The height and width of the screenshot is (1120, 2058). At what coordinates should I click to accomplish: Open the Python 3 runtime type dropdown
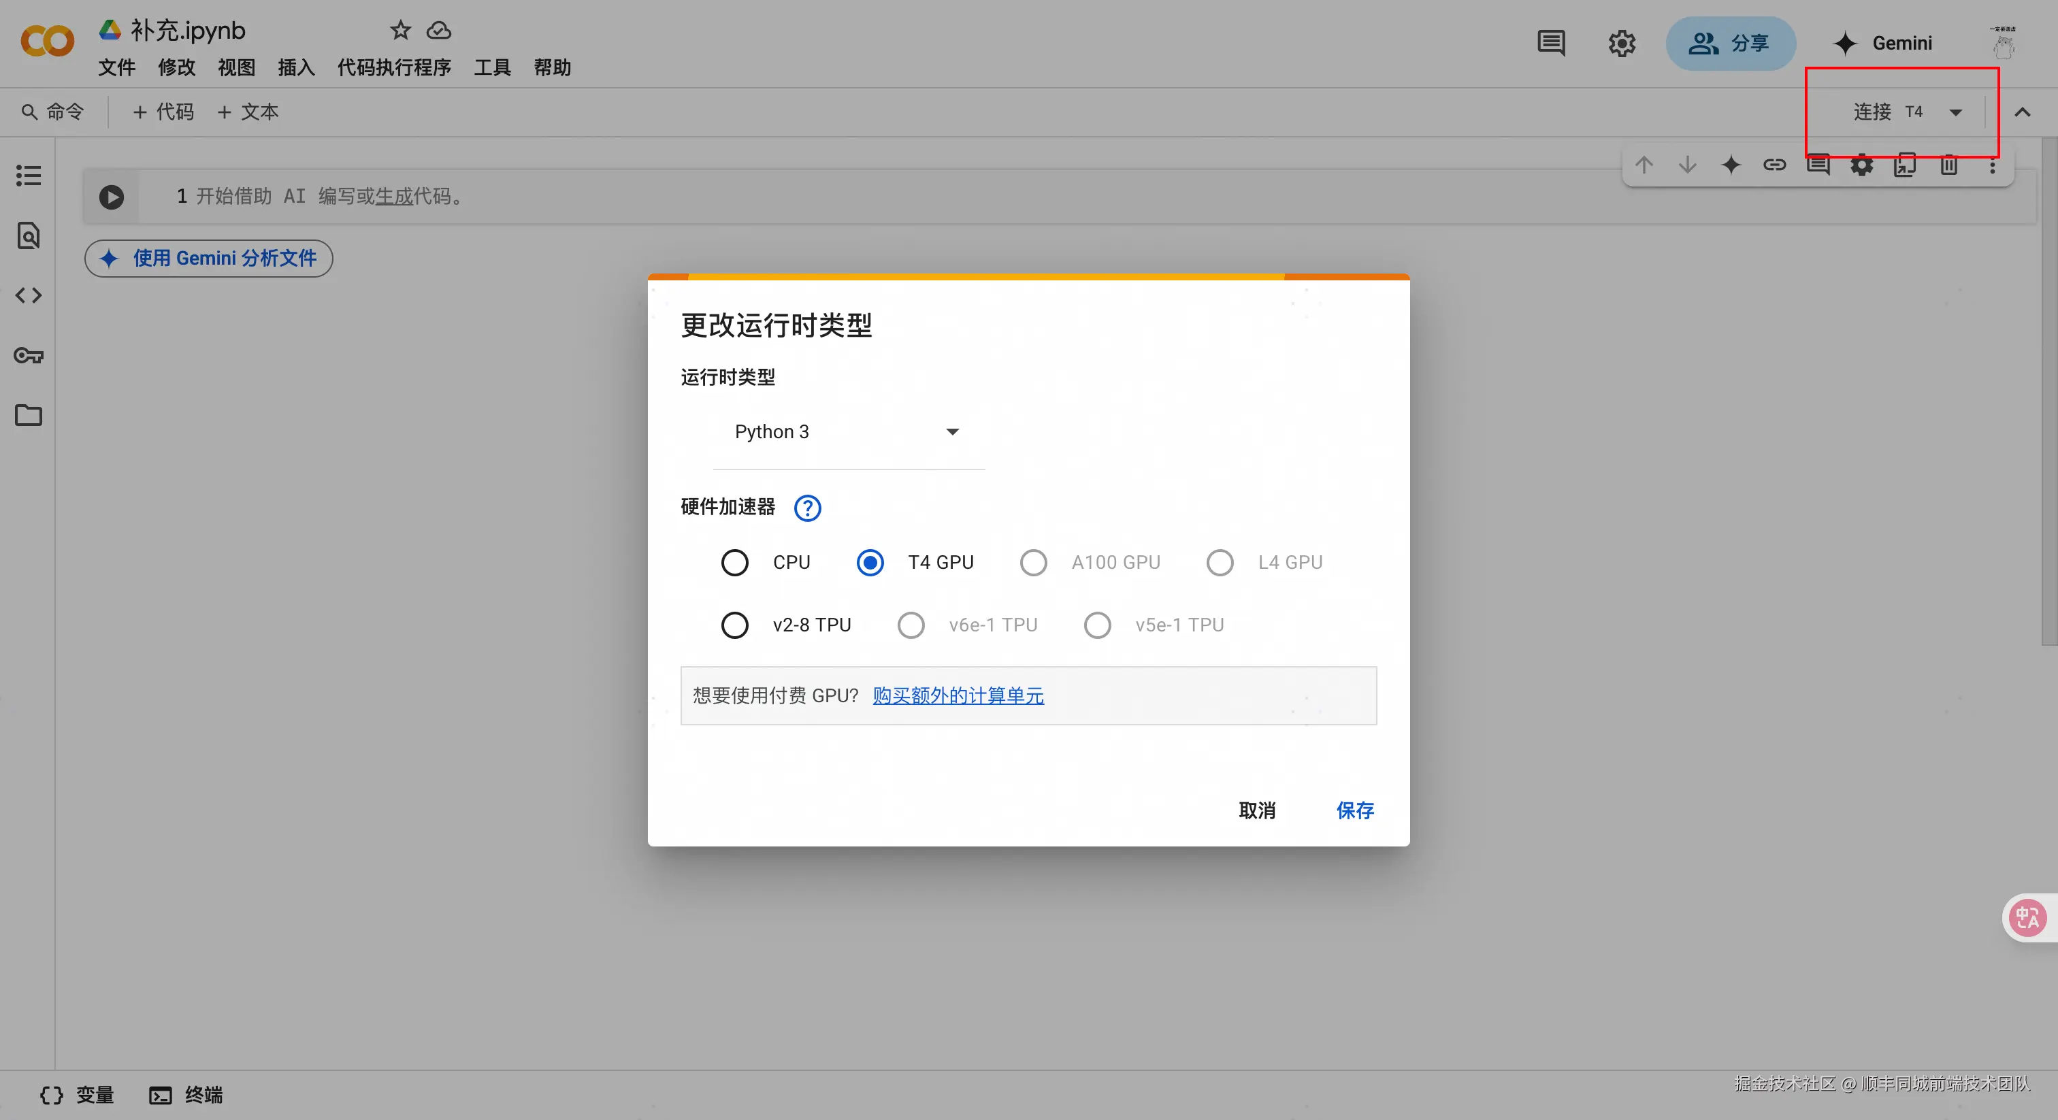847,431
